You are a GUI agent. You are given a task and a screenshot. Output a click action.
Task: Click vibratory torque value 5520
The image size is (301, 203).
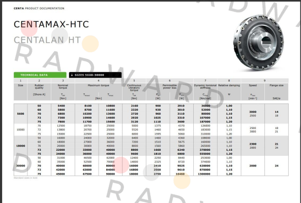135,130
